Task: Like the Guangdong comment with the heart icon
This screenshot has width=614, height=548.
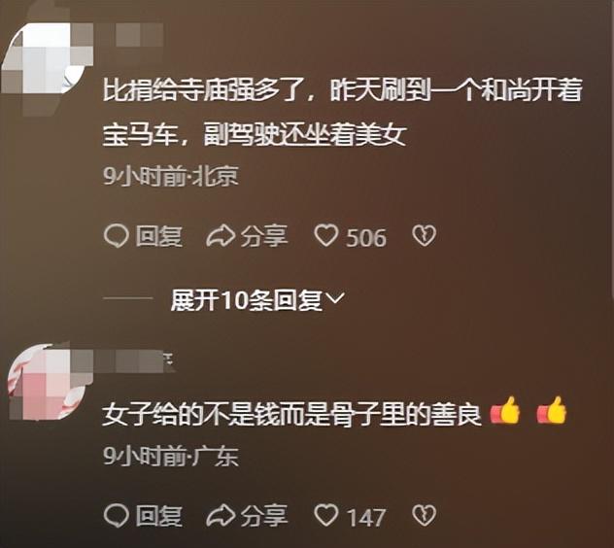Action: coord(326,515)
